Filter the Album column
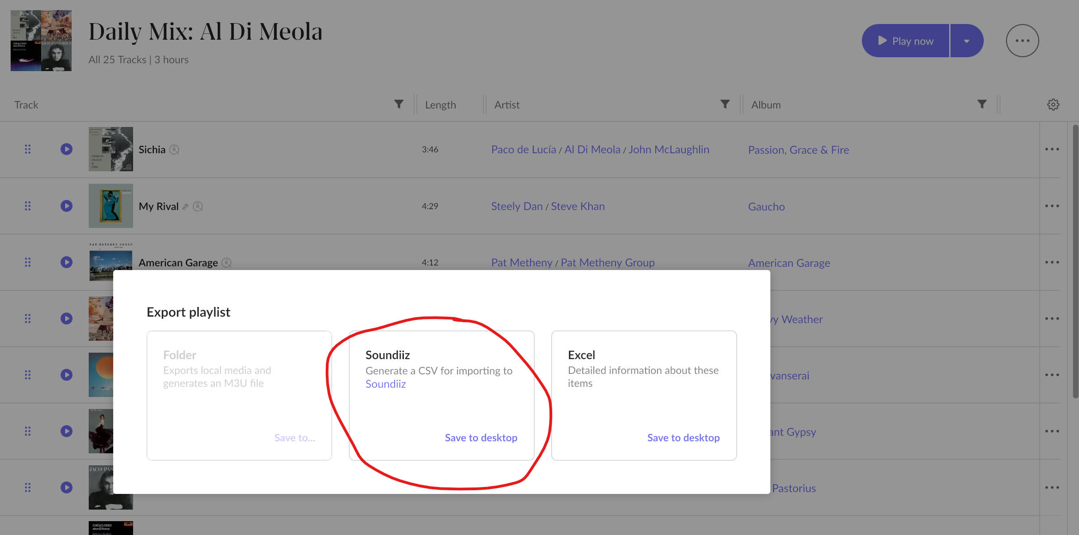 pyautogui.click(x=982, y=104)
